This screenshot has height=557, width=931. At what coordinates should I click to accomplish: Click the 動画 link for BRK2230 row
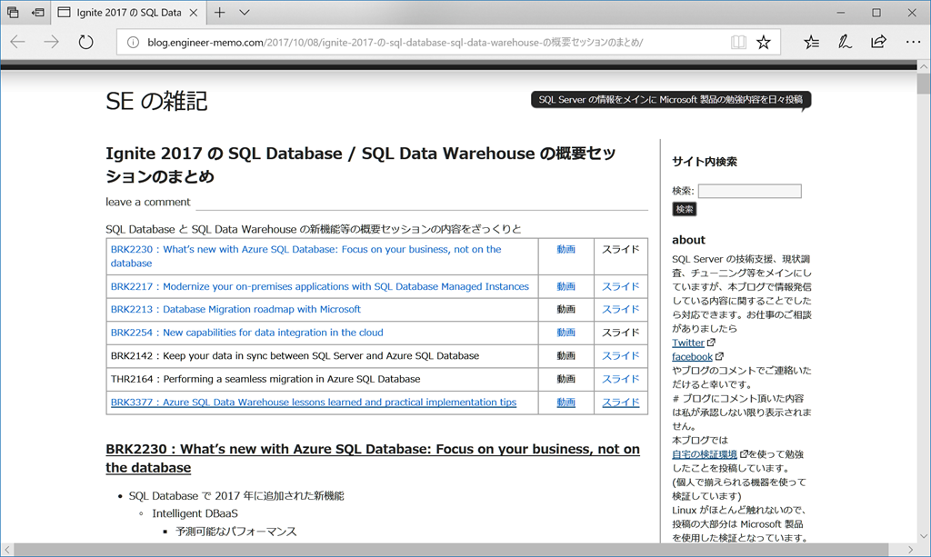566,249
